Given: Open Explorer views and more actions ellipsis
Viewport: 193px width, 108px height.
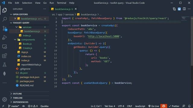Looking at the screenshot, I should (45, 9).
